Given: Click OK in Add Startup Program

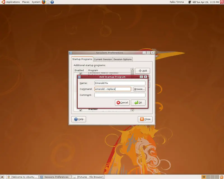Looking at the screenshot, I should 138,103.
